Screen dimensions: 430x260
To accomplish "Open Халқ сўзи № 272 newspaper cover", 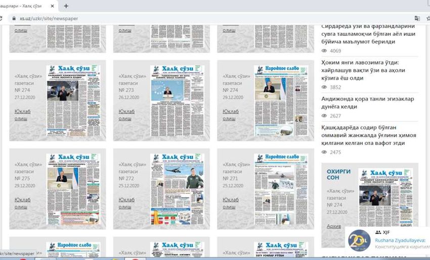I will pyautogui.click(x=178, y=189).
